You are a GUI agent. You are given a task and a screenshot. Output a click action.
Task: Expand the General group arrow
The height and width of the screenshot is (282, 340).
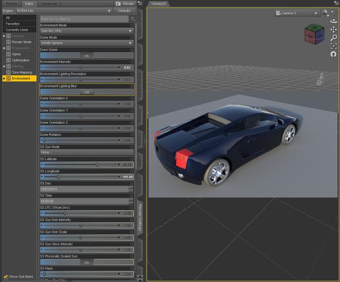(x=4, y=36)
